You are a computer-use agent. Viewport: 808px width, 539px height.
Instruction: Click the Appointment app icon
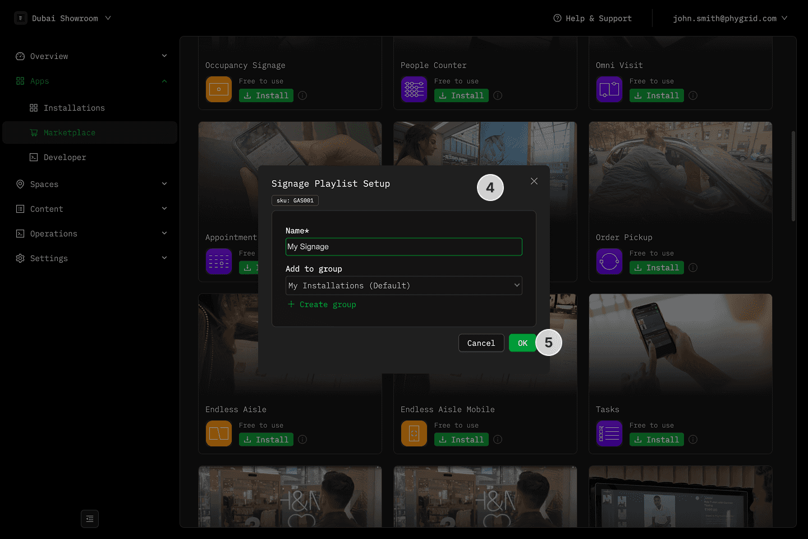point(219,262)
